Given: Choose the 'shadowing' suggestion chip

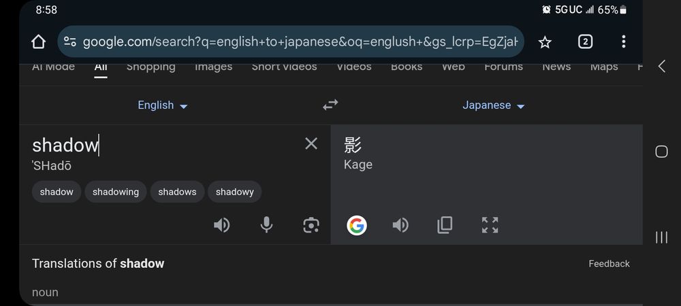Looking at the screenshot, I should pos(116,192).
